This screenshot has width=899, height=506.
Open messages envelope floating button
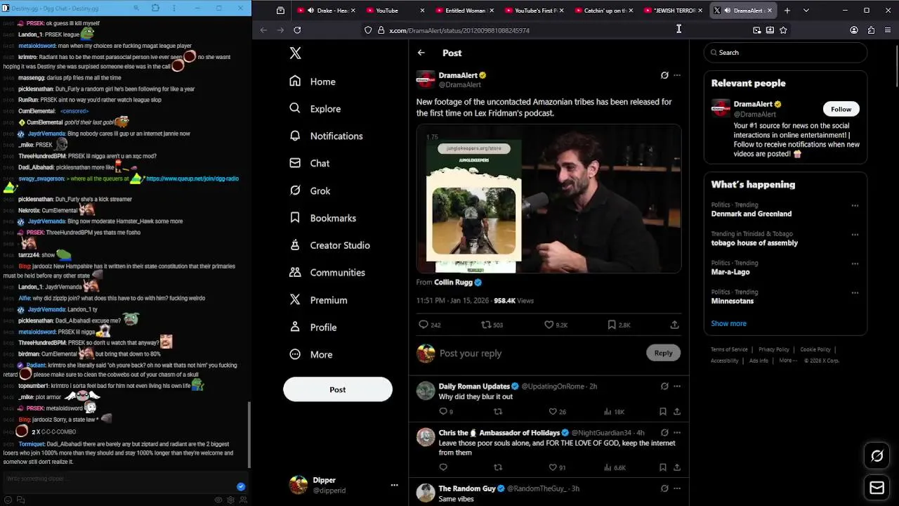pyautogui.click(x=877, y=487)
